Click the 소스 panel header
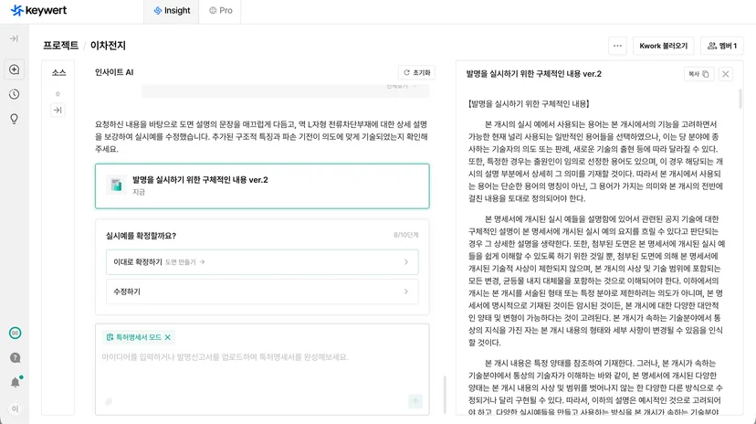This screenshot has height=424, width=756. point(58,73)
